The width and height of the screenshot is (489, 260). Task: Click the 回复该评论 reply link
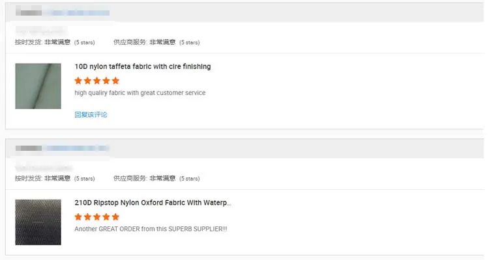pyautogui.click(x=91, y=114)
